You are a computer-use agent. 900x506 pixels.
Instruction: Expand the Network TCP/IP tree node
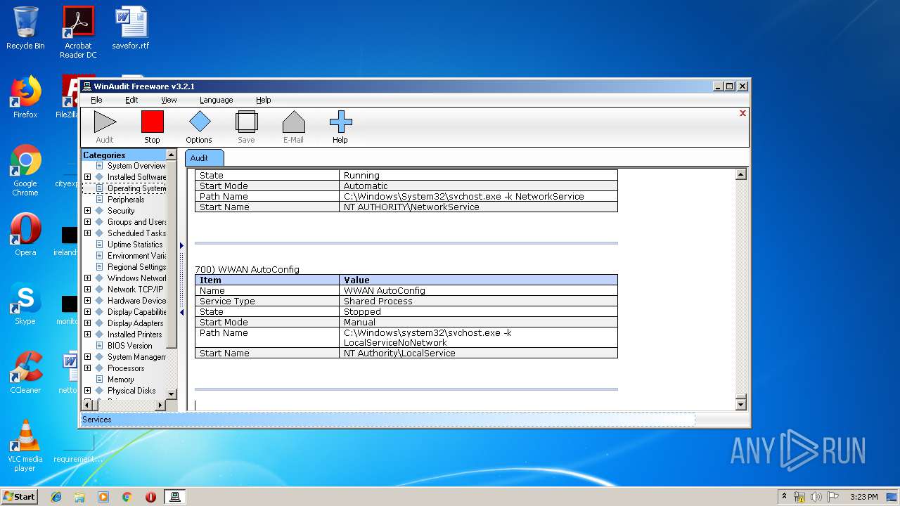87,290
